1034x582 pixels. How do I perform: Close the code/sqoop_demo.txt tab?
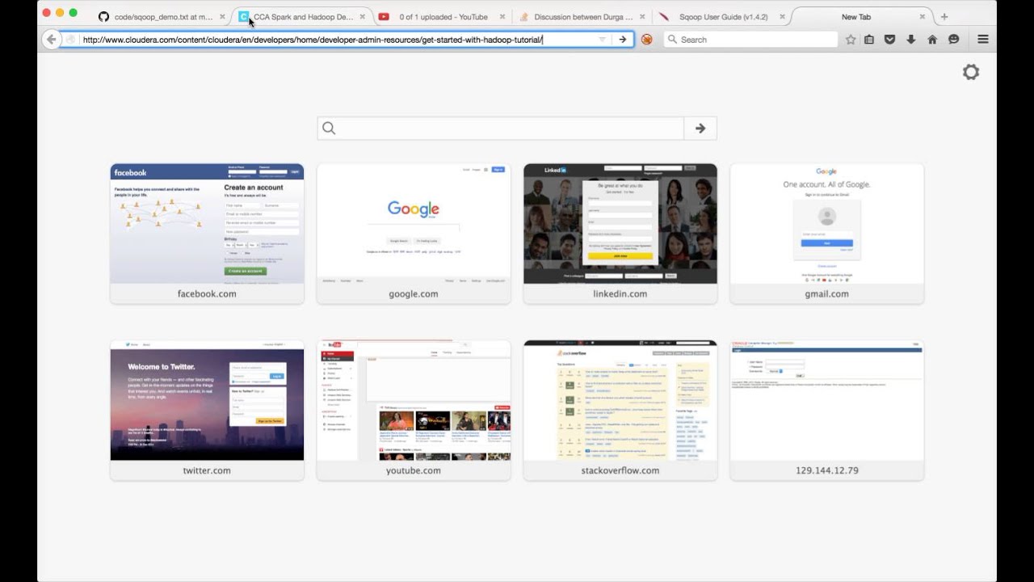[222, 16]
